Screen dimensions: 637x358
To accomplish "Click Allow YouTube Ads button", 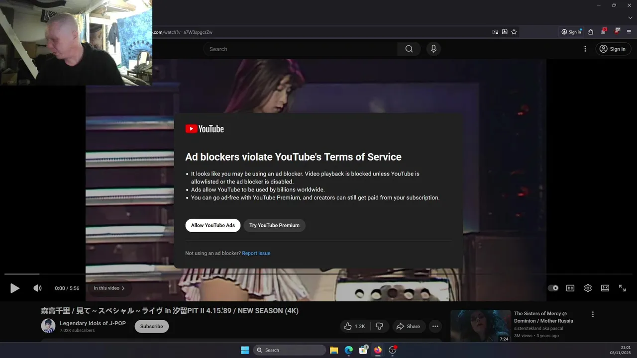I will (213, 225).
